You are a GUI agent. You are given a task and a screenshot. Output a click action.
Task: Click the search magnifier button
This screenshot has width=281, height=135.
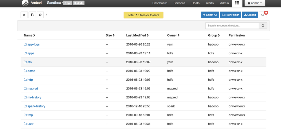263,26
